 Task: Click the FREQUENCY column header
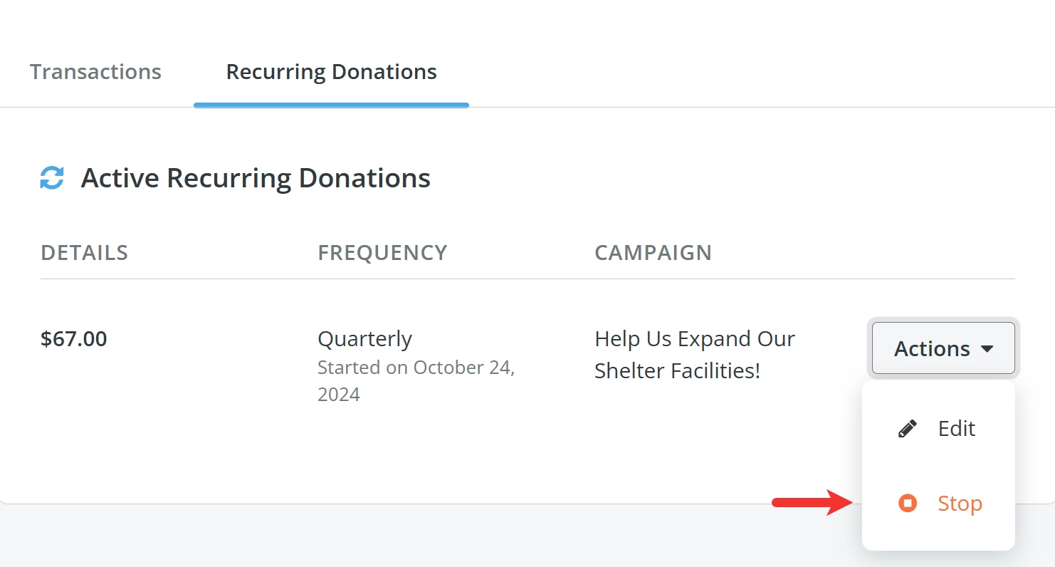coord(382,252)
